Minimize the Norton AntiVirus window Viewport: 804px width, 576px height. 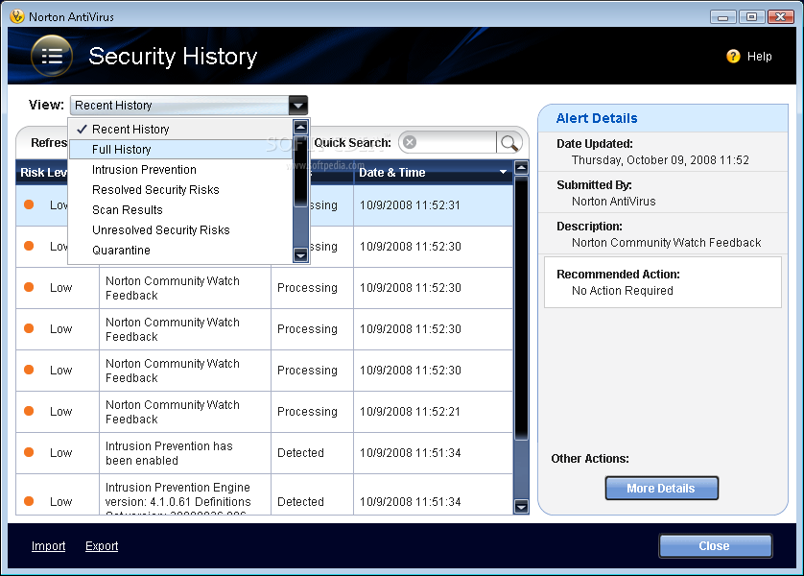tap(723, 17)
